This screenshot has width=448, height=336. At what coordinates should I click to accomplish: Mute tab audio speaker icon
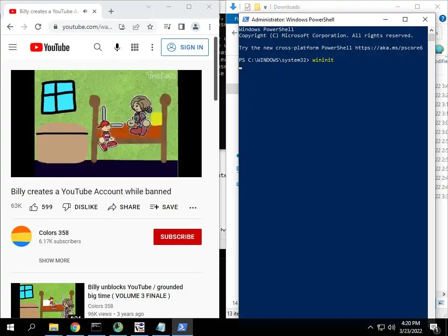[85, 11]
